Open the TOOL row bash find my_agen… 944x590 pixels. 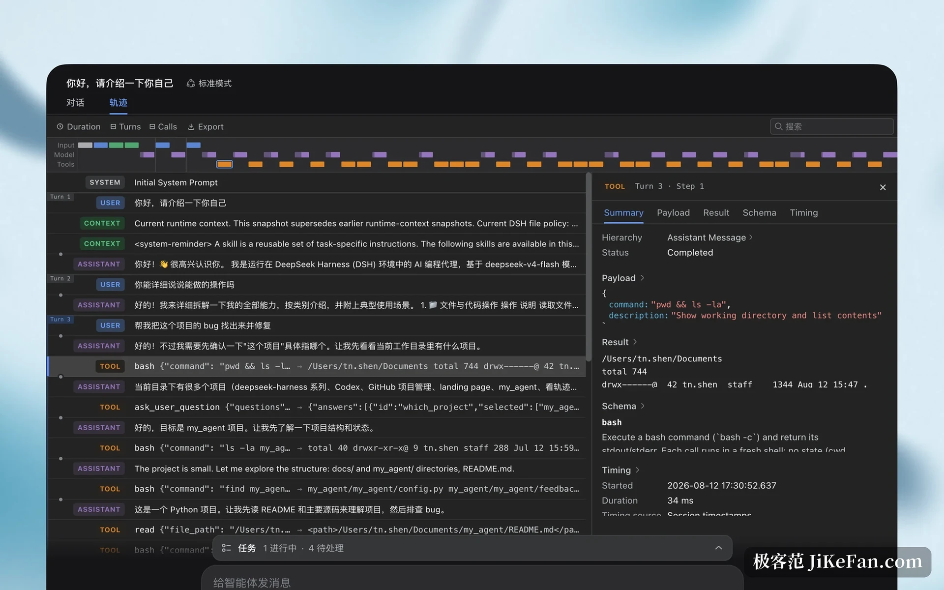316,489
